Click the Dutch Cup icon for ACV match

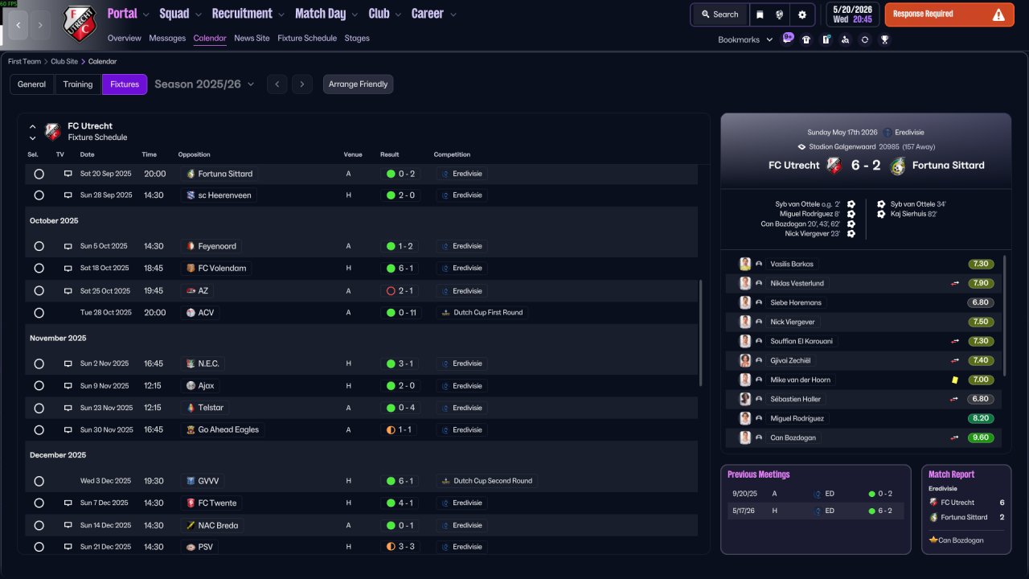(446, 313)
